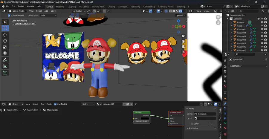The image size is (269, 139).
Task: Expand the Cube.001 outliner row
Action: pyautogui.click(x=231, y=29)
